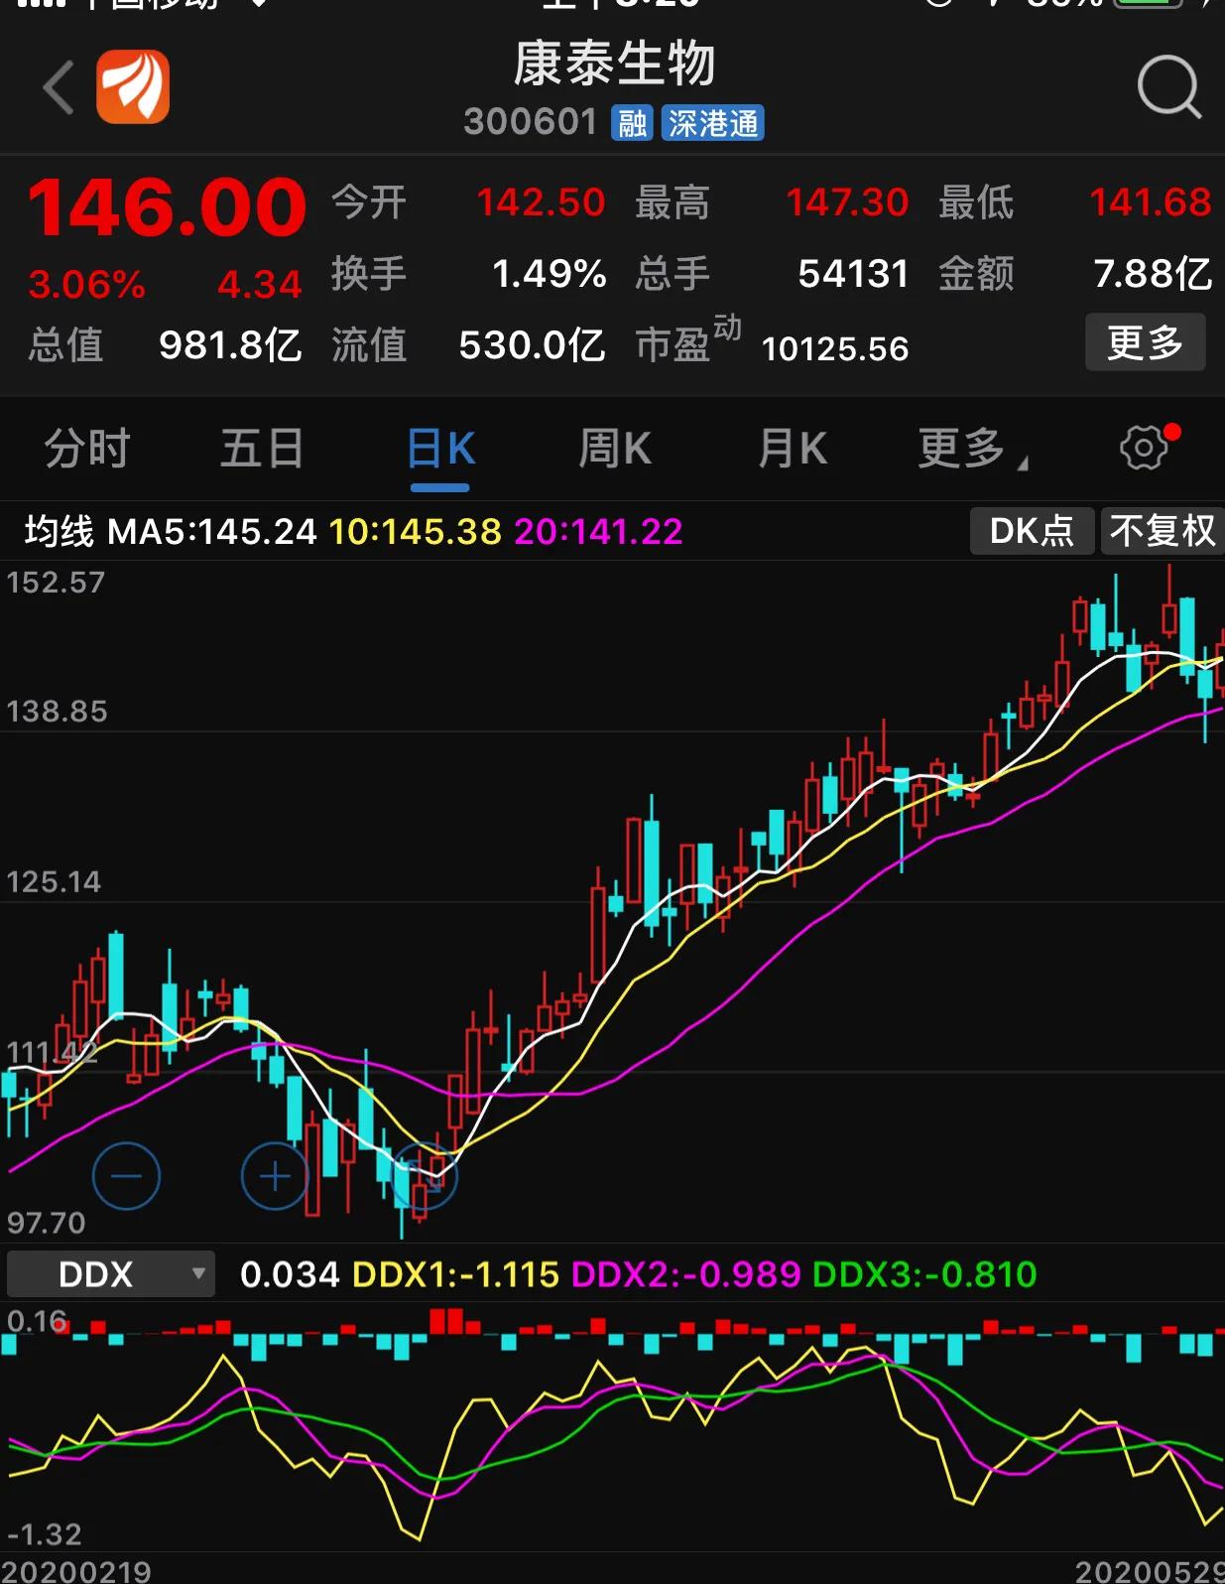1225x1584 pixels.
Task: Zoom out chart with minus circle
Action: click(126, 1176)
